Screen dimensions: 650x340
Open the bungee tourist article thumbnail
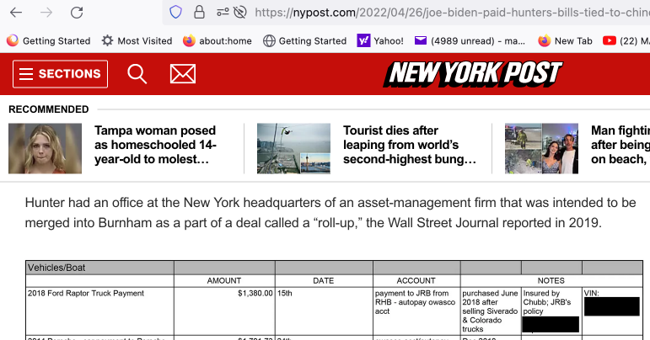(x=293, y=148)
